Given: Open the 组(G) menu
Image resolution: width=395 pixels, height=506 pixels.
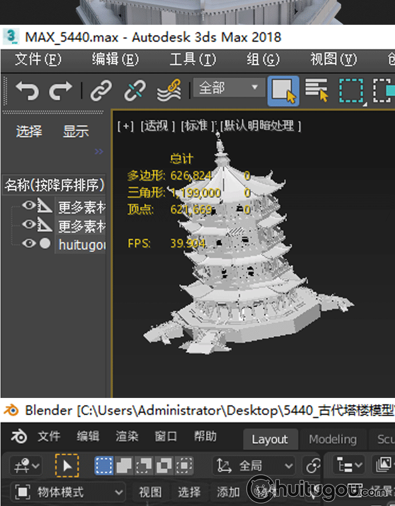Looking at the screenshot, I should tap(263, 60).
